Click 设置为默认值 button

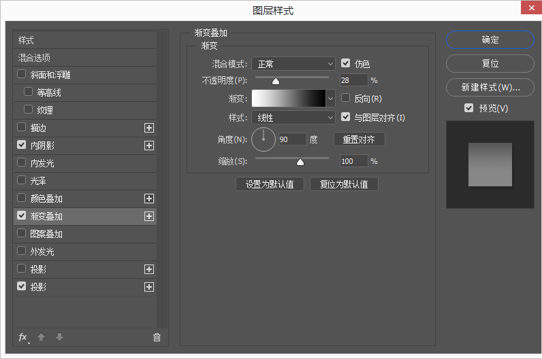tap(270, 184)
